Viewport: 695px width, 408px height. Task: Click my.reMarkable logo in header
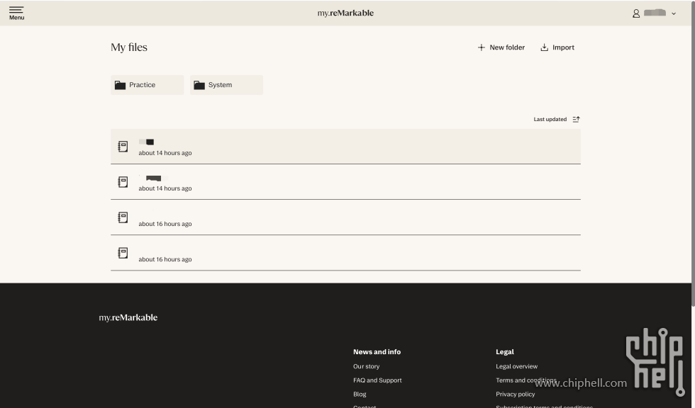[345, 13]
